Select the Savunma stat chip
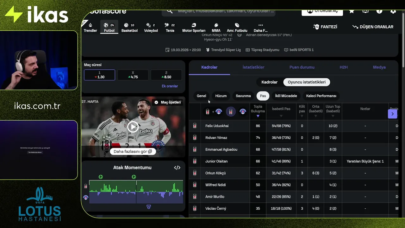 coord(243,96)
